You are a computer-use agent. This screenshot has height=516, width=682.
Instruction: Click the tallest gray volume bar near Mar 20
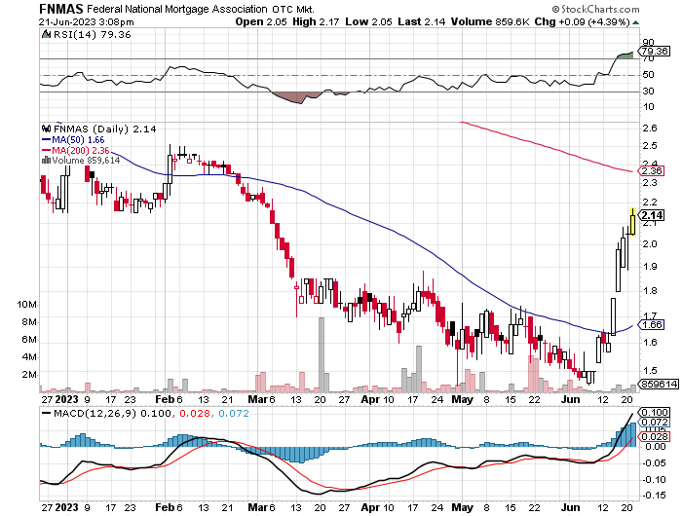coord(322,354)
